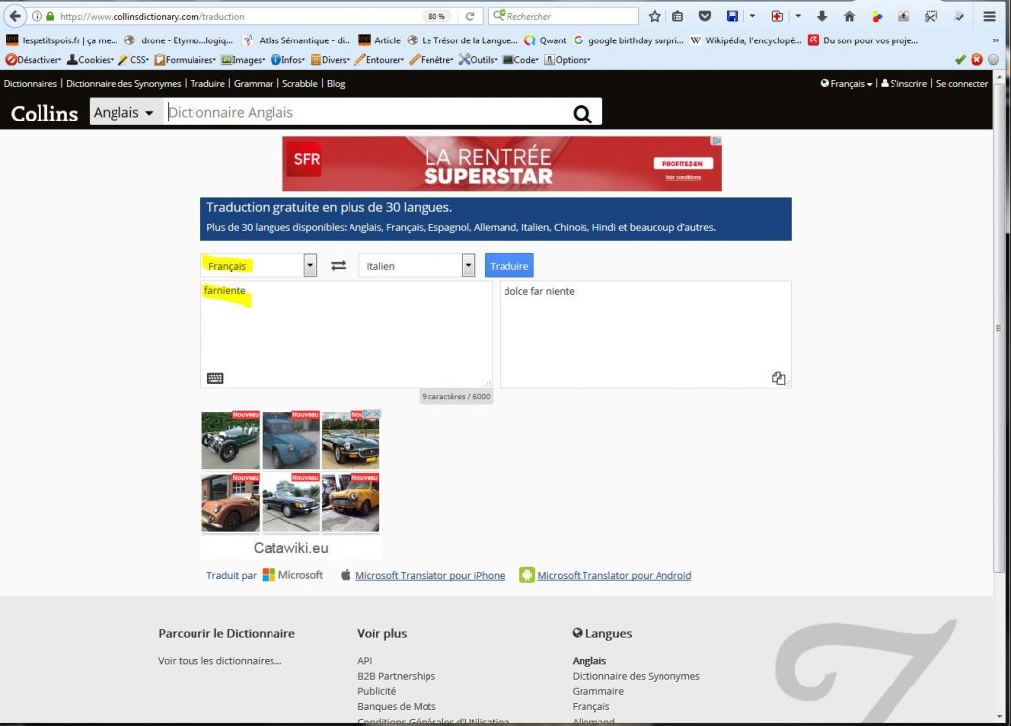Click the magnifying glass search icon
This screenshot has height=726, width=1011.
[583, 114]
